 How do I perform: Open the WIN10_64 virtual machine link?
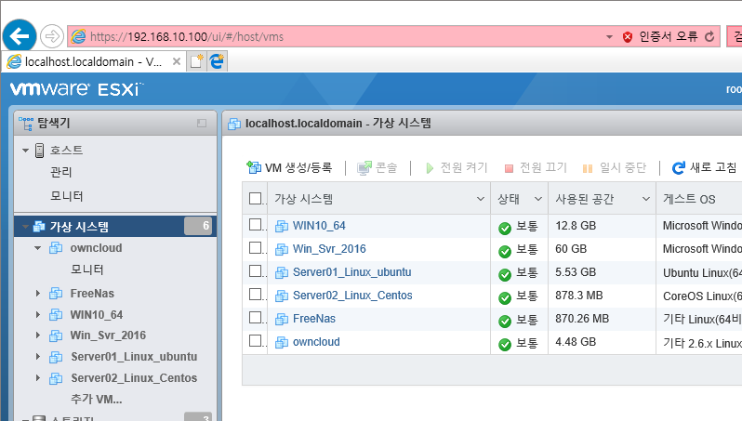(x=319, y=226)
